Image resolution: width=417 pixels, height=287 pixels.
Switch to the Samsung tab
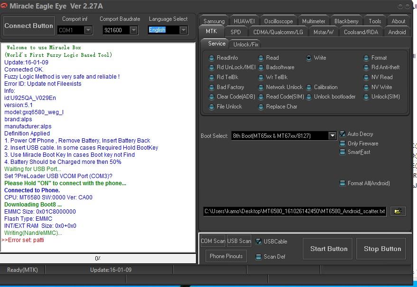coord(214,21)
